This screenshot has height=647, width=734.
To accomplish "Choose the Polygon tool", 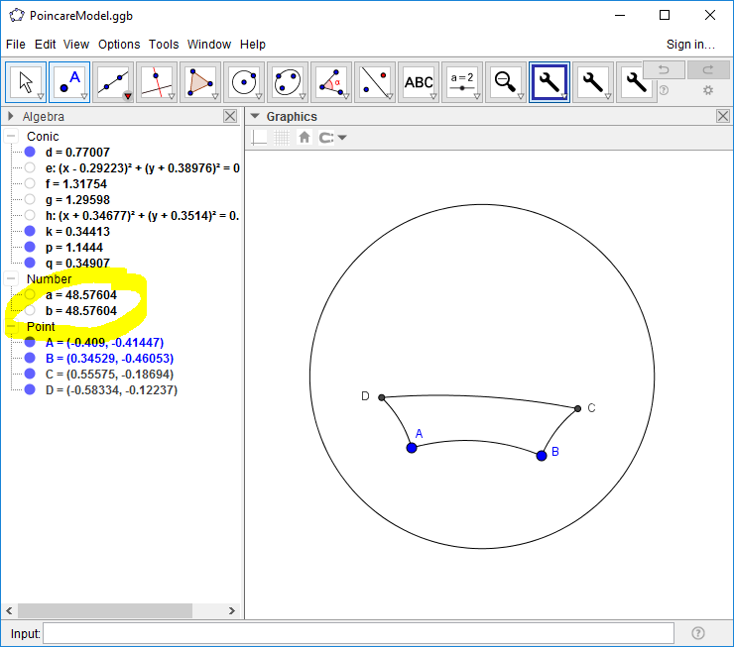I will point(200,82).
